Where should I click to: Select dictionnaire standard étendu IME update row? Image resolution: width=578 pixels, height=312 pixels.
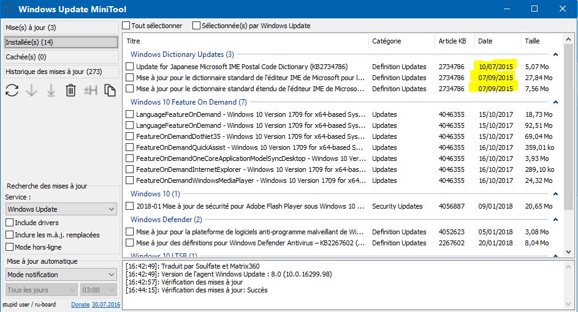click(x=344, y=89)
